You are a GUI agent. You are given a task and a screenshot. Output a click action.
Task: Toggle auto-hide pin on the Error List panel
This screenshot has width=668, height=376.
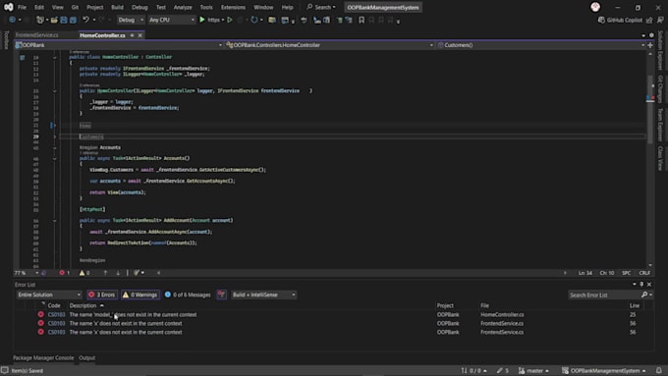(641, 284)
